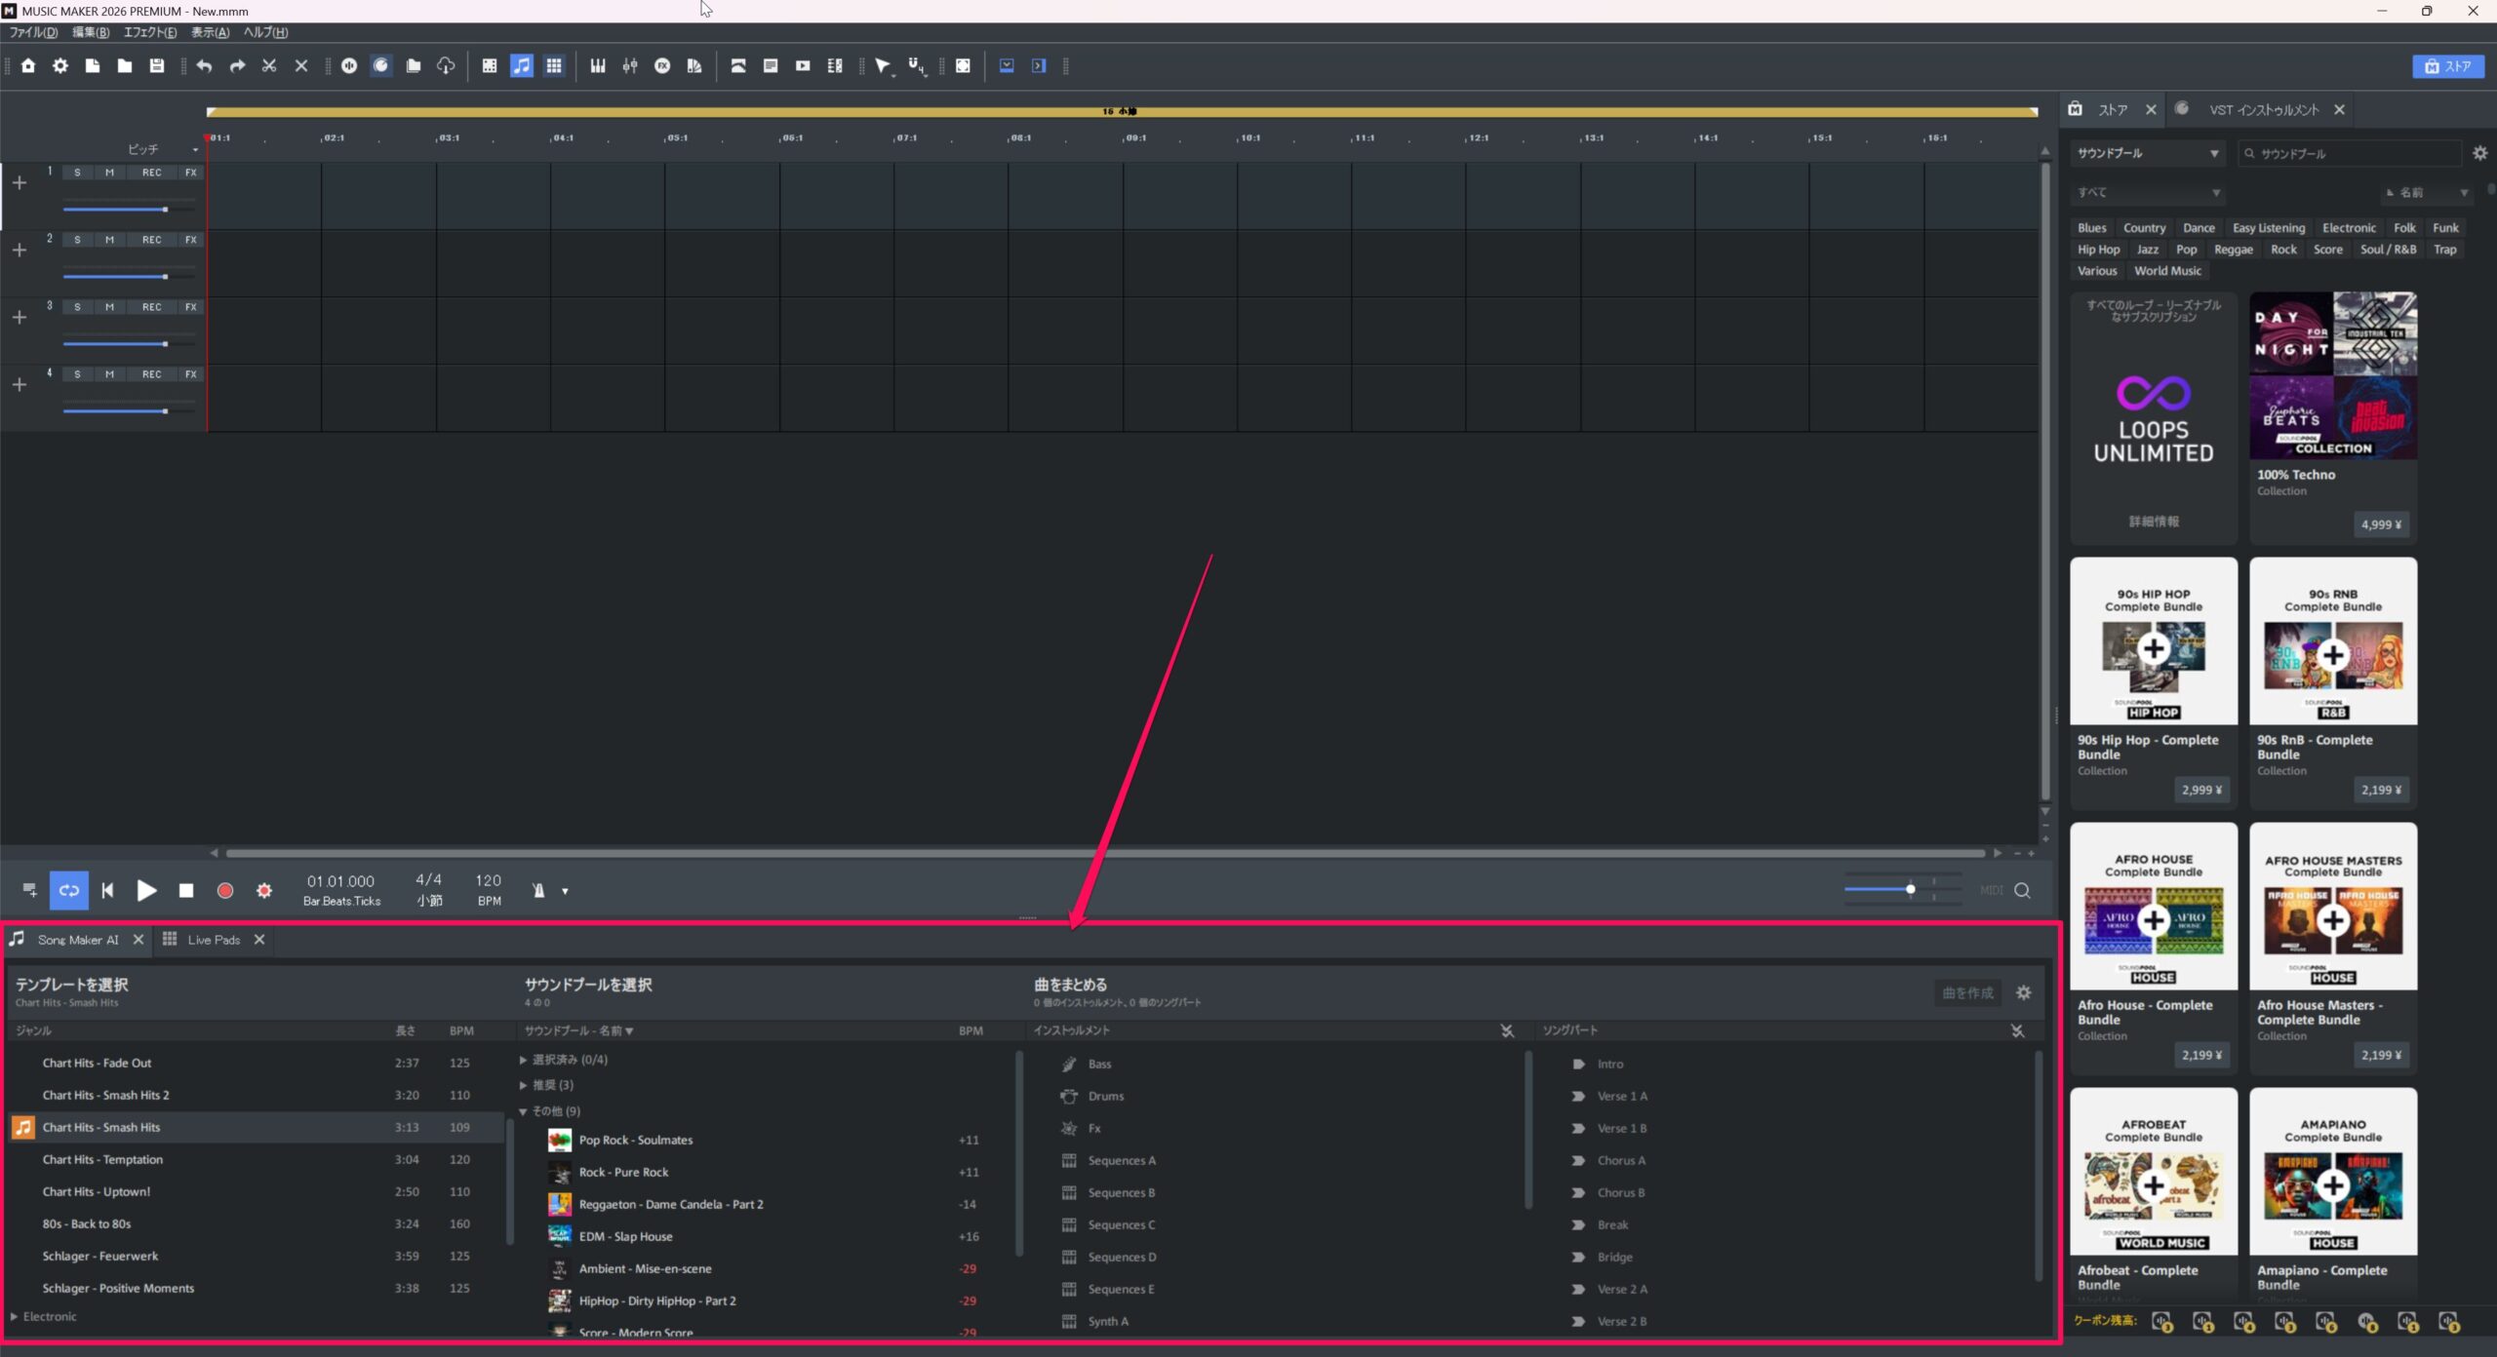Viewport: 2497px width, 1357px height.
Task: Go to the Home toolbar icon
Action: (x=28, y=65)
